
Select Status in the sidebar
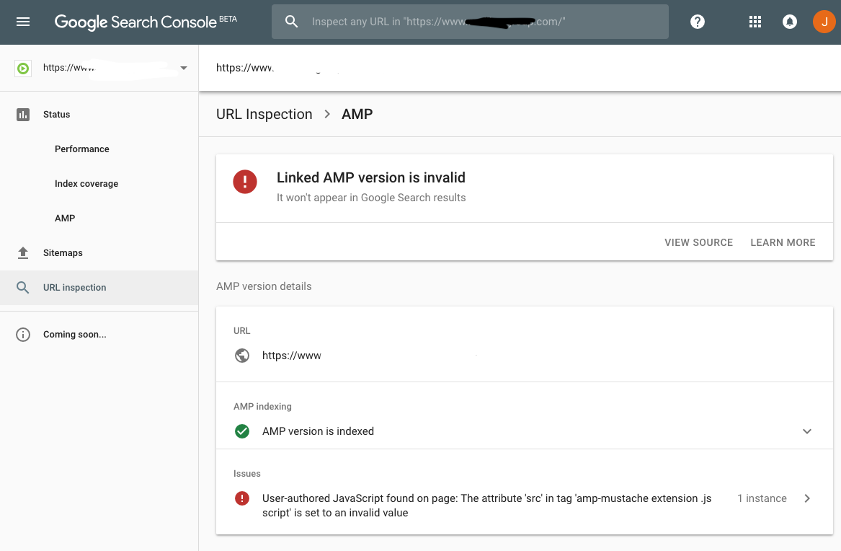point(99,114)
